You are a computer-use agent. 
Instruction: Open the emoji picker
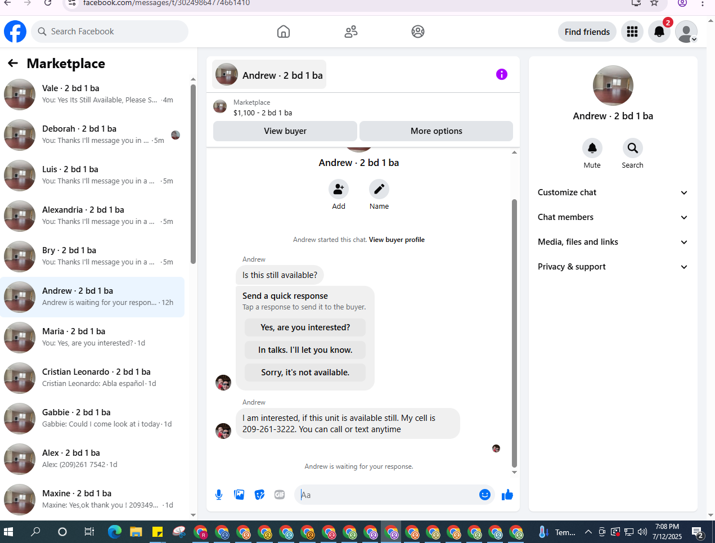[485, 495]
